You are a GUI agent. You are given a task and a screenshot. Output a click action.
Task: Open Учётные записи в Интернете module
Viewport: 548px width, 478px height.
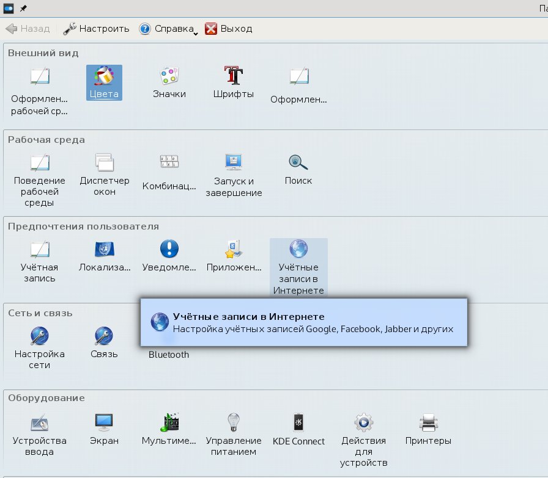point(298,267)
